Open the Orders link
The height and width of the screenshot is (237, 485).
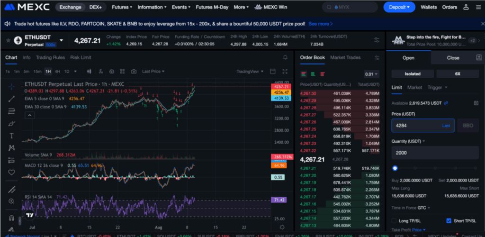449,7
